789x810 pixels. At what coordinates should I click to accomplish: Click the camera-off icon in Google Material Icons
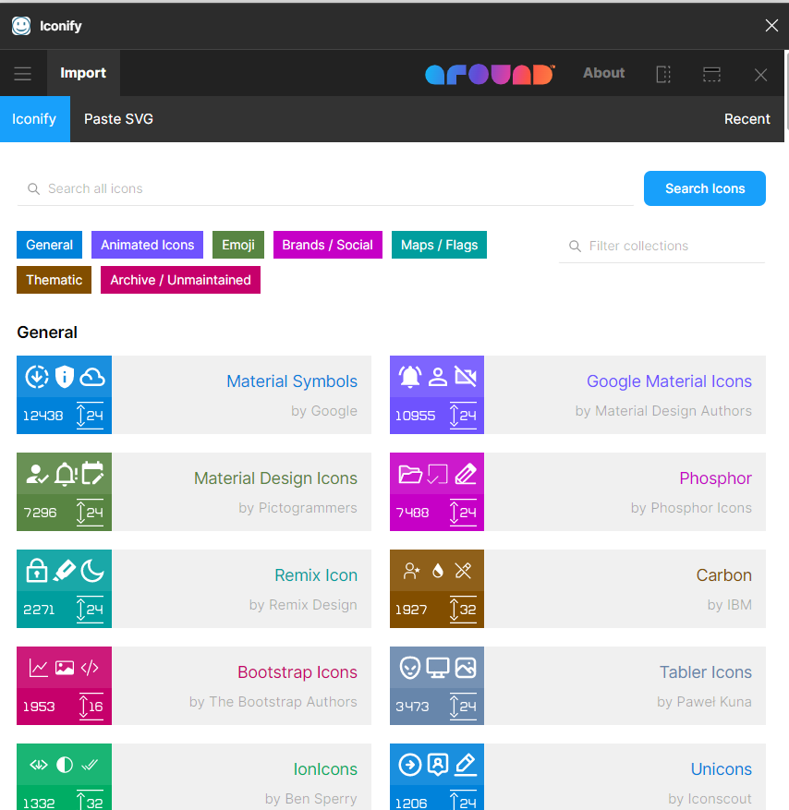pyautogui.click(x=466, y=377)
